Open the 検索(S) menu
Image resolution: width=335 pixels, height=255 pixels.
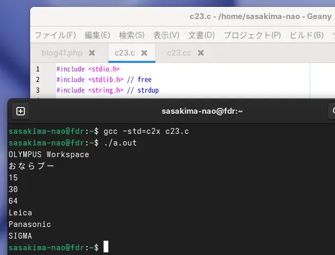point(132,35)
